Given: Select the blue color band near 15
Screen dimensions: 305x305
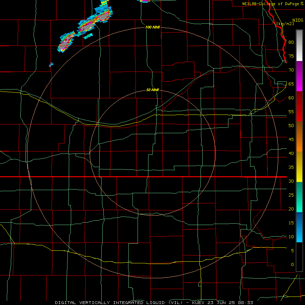Looking at the screenshot, I should click(x=299, y=227).
